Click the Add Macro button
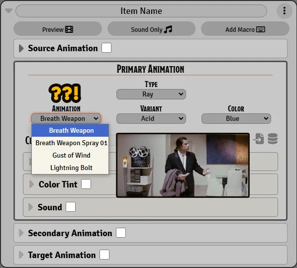Image resolution: width=297 pixels, height=268 pixels. click(x=245, y=29)
